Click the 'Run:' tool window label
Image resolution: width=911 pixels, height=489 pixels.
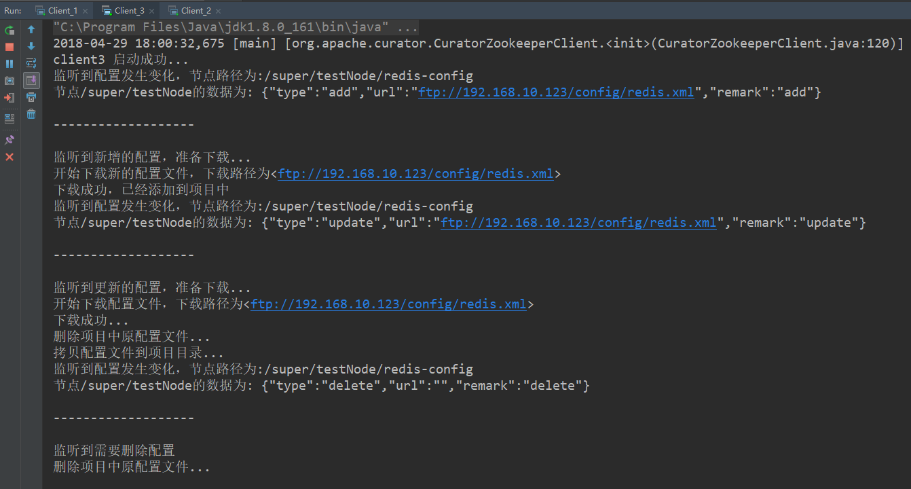click(x=13, y=10)
